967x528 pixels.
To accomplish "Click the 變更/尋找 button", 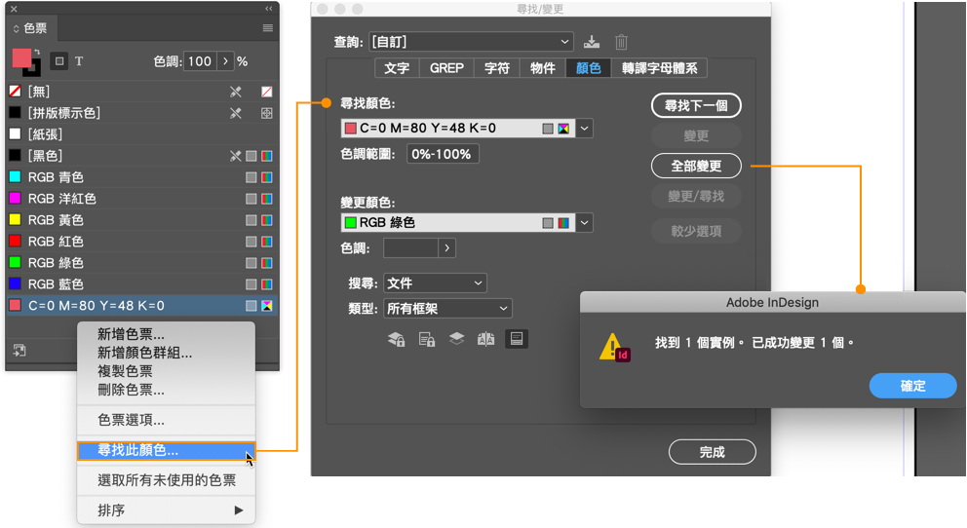I will pyautogui.click(x=696, y=196).
